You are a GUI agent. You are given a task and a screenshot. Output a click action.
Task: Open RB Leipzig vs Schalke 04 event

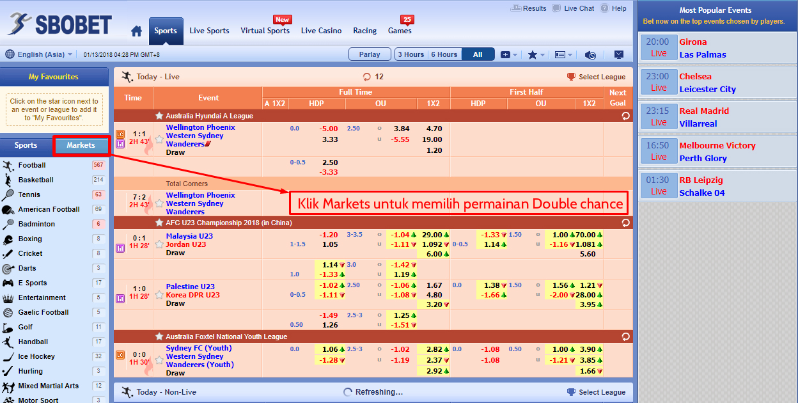click(x=718, y=186)
